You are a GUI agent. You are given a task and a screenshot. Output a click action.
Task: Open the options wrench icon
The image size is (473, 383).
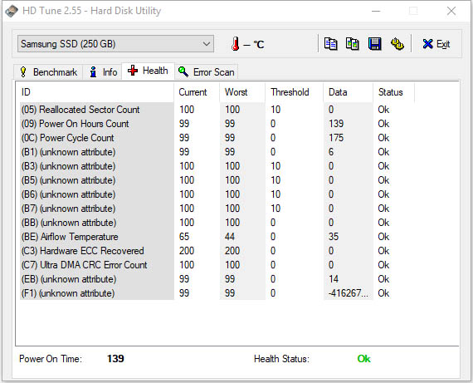click(397, 44)
